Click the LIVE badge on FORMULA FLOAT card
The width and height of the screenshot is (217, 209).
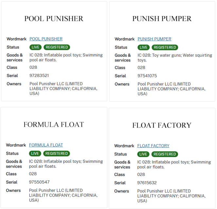(35, 153)
